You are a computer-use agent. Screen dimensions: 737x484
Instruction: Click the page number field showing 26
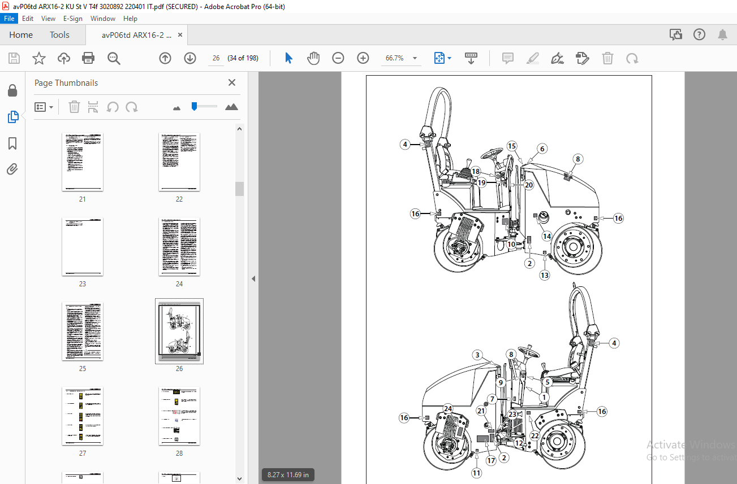tap(216, 58)
